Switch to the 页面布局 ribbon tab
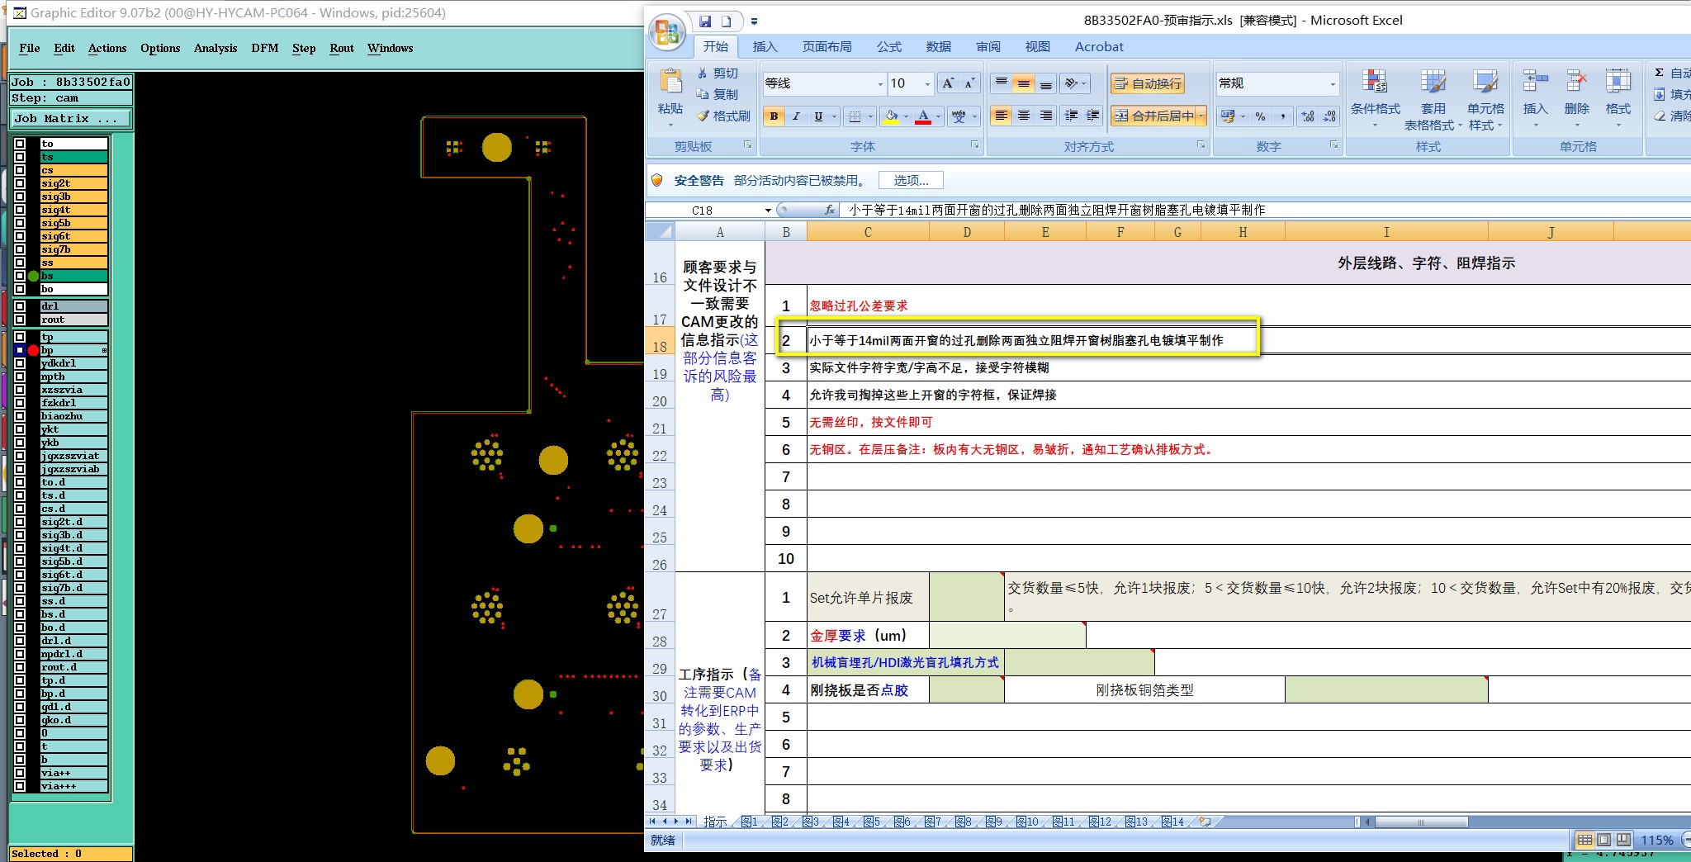This screenshot has width=1691, height=862. (827, 47)
